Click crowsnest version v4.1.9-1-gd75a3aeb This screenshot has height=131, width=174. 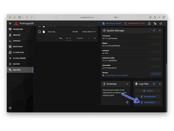click(110, 38)
